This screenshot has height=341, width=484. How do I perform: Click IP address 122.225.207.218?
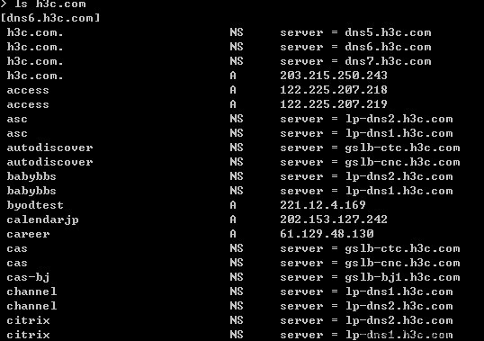(x=334, y=90)
